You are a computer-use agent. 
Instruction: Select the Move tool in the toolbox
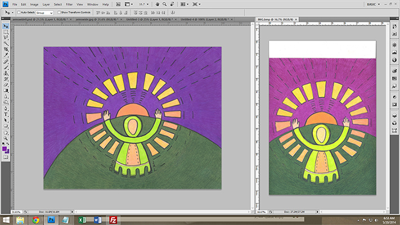[6, 26]
